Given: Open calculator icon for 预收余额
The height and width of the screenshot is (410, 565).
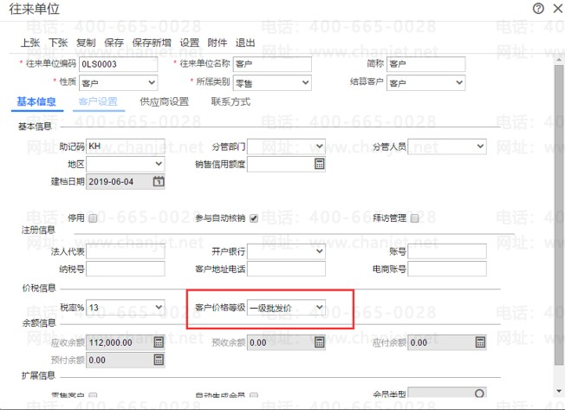Looking at the screenshot, I should [319, 342].
